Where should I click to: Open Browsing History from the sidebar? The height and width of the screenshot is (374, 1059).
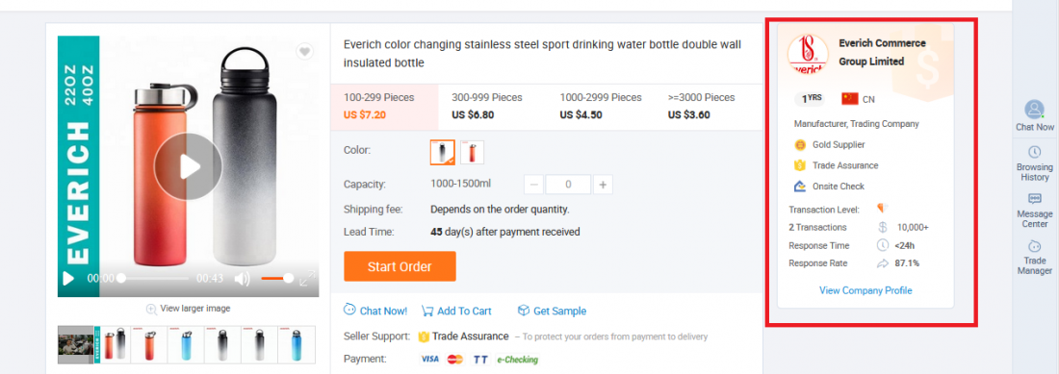coord(1034,162)
